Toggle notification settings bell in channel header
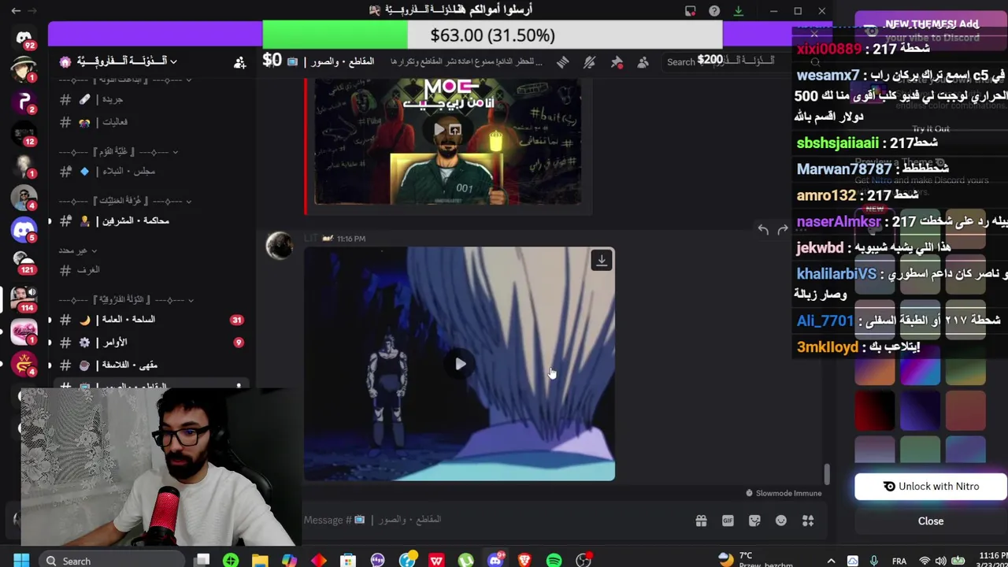1008x567 pixels. pyautogui.click(x=589, y=61)
